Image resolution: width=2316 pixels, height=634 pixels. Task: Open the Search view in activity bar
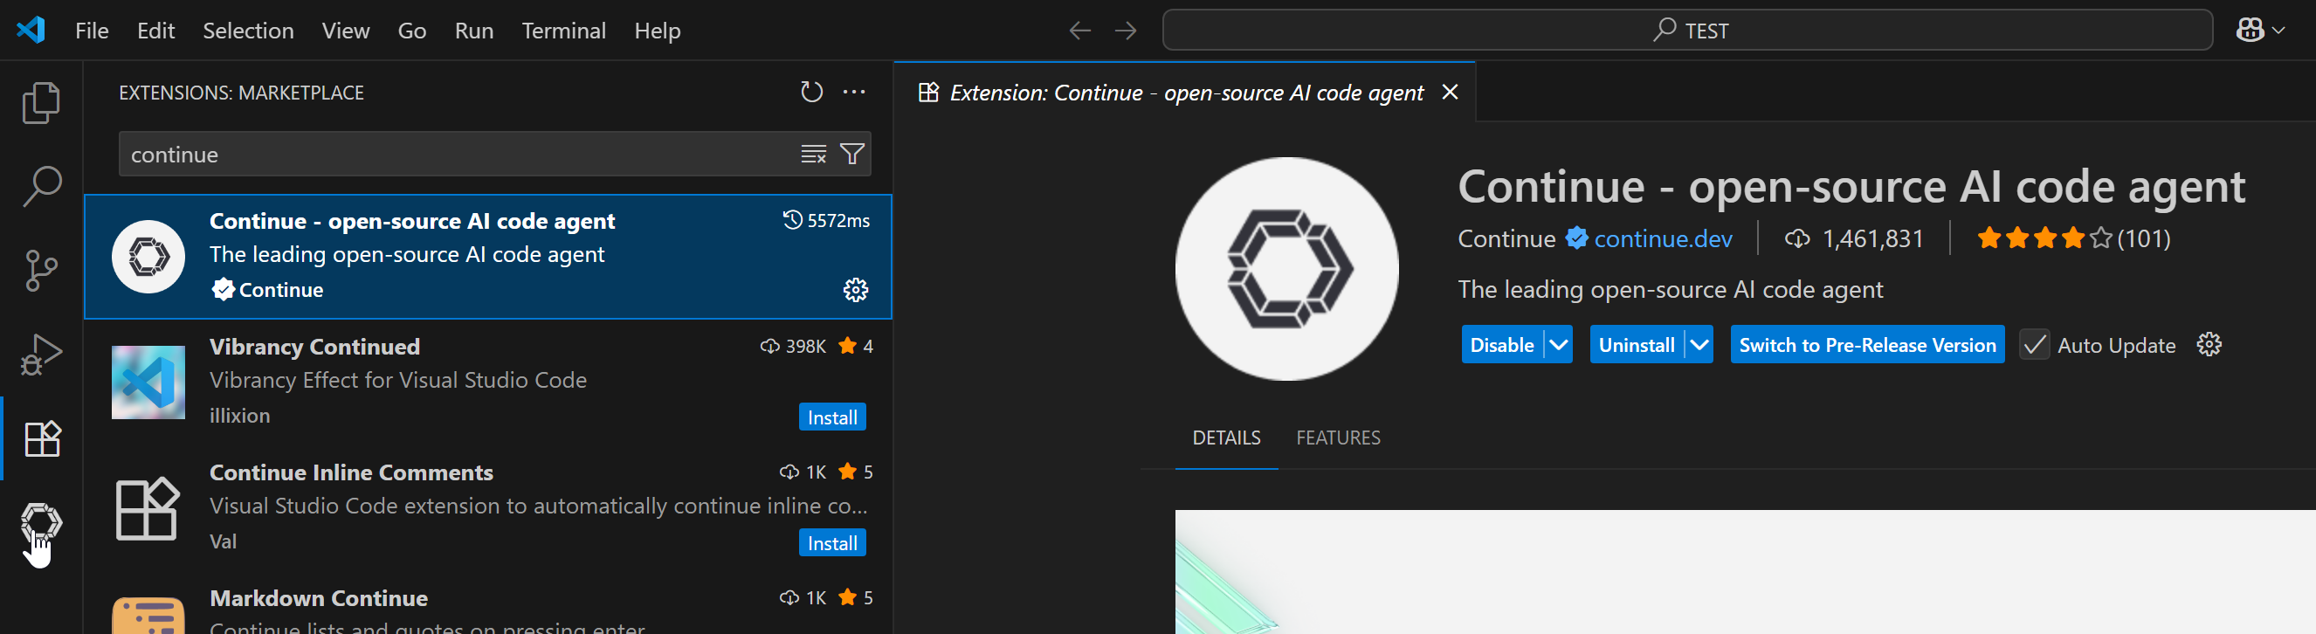tap(41, 186)
